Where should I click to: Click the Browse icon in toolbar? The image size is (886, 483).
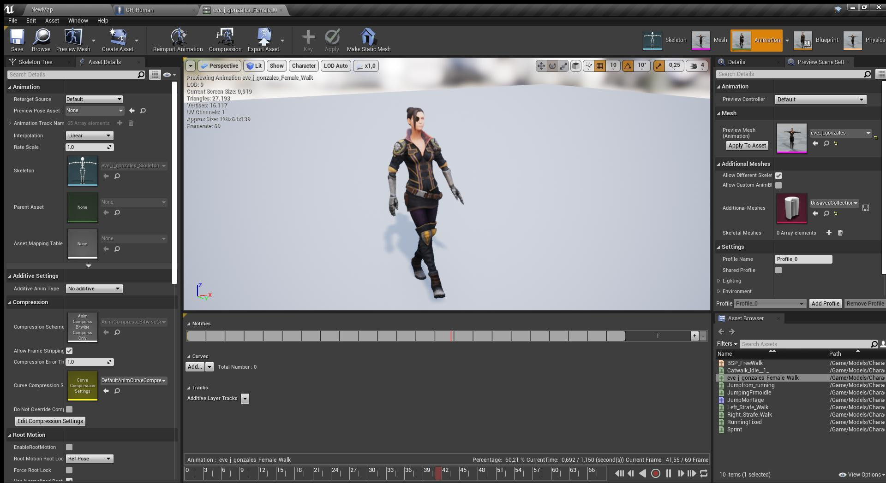pos(41,40)
